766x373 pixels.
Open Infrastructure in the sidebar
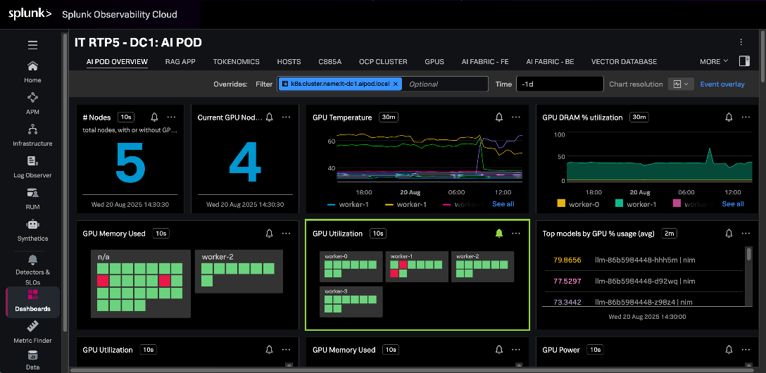coord(32,134)
